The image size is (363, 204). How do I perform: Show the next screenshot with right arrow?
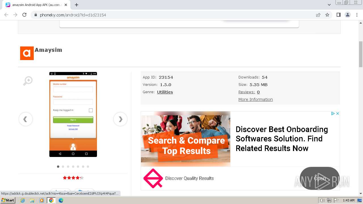click(x=120, y=119)
